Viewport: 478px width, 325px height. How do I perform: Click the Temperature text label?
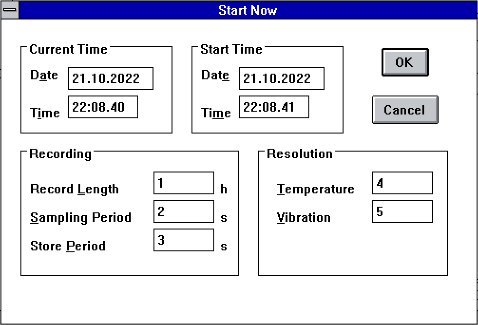click(x=315, y=189)
